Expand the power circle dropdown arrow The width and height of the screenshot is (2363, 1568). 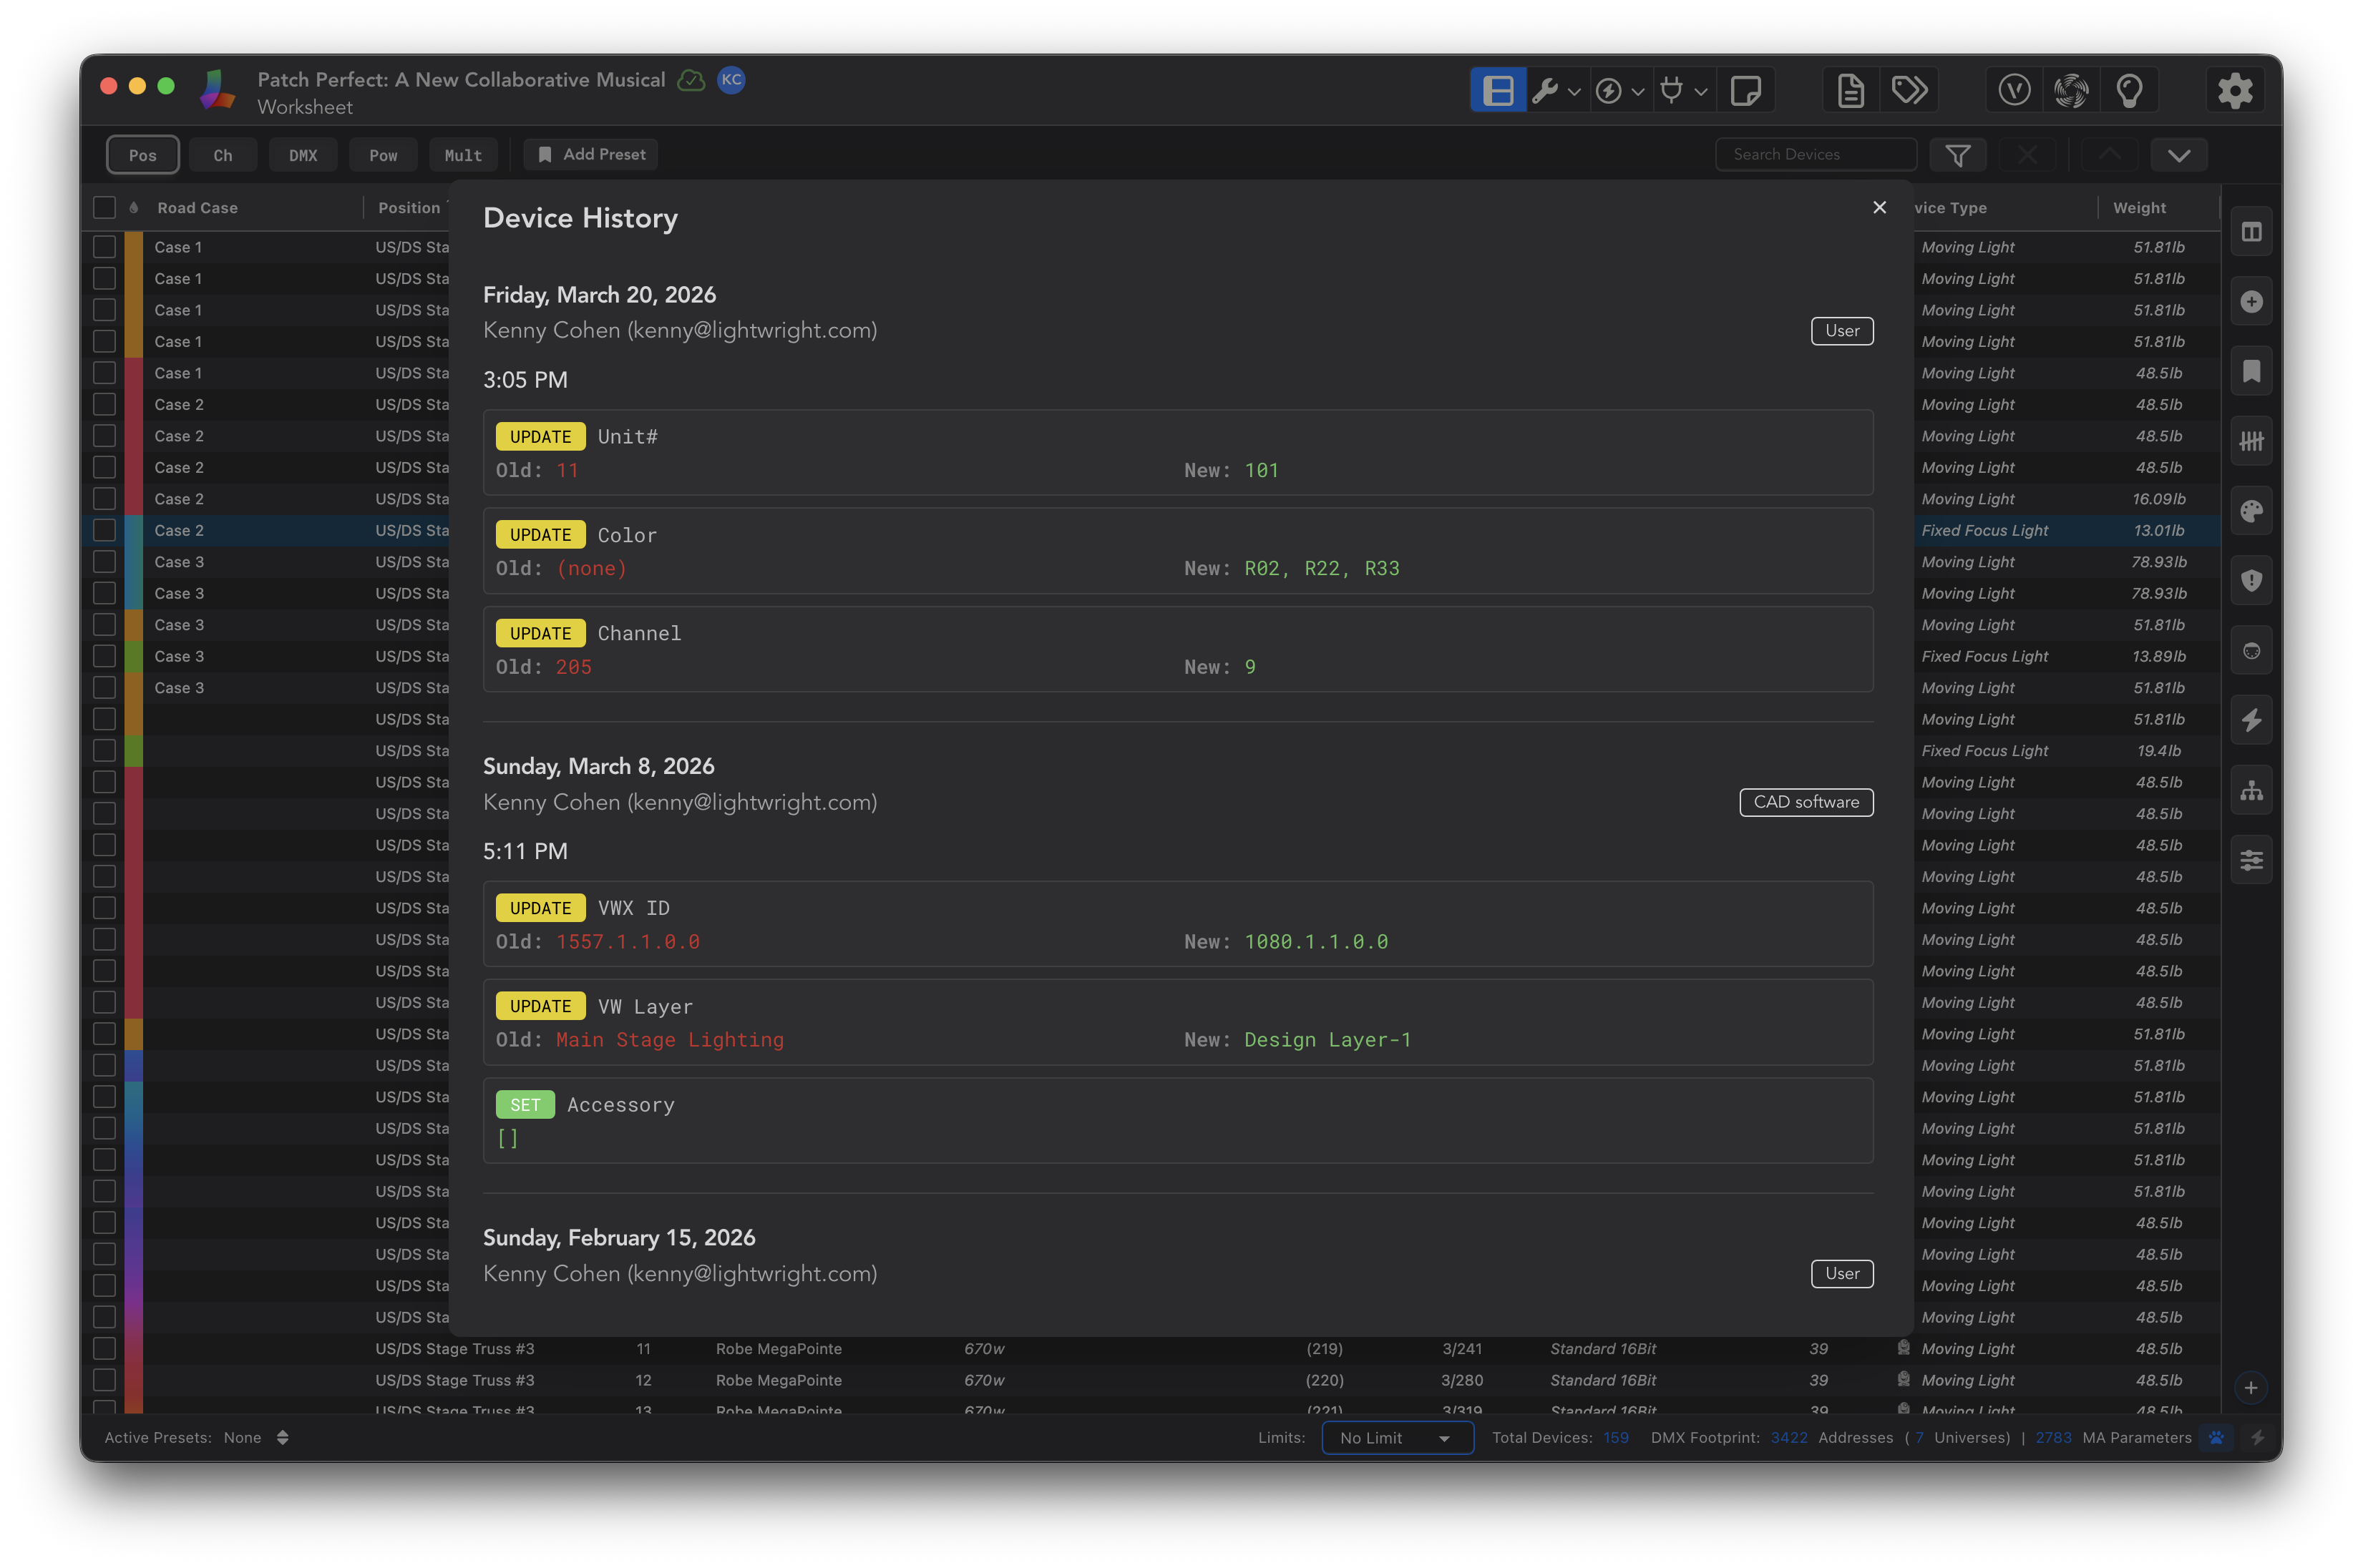pos(1637,92)
